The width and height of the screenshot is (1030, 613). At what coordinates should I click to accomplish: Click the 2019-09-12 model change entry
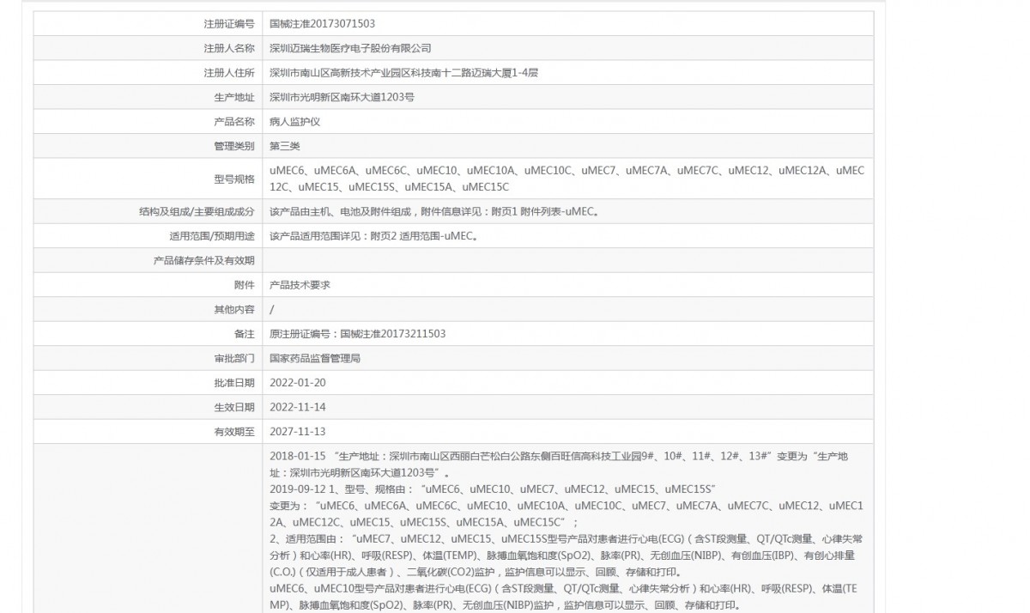click(493, 489)
